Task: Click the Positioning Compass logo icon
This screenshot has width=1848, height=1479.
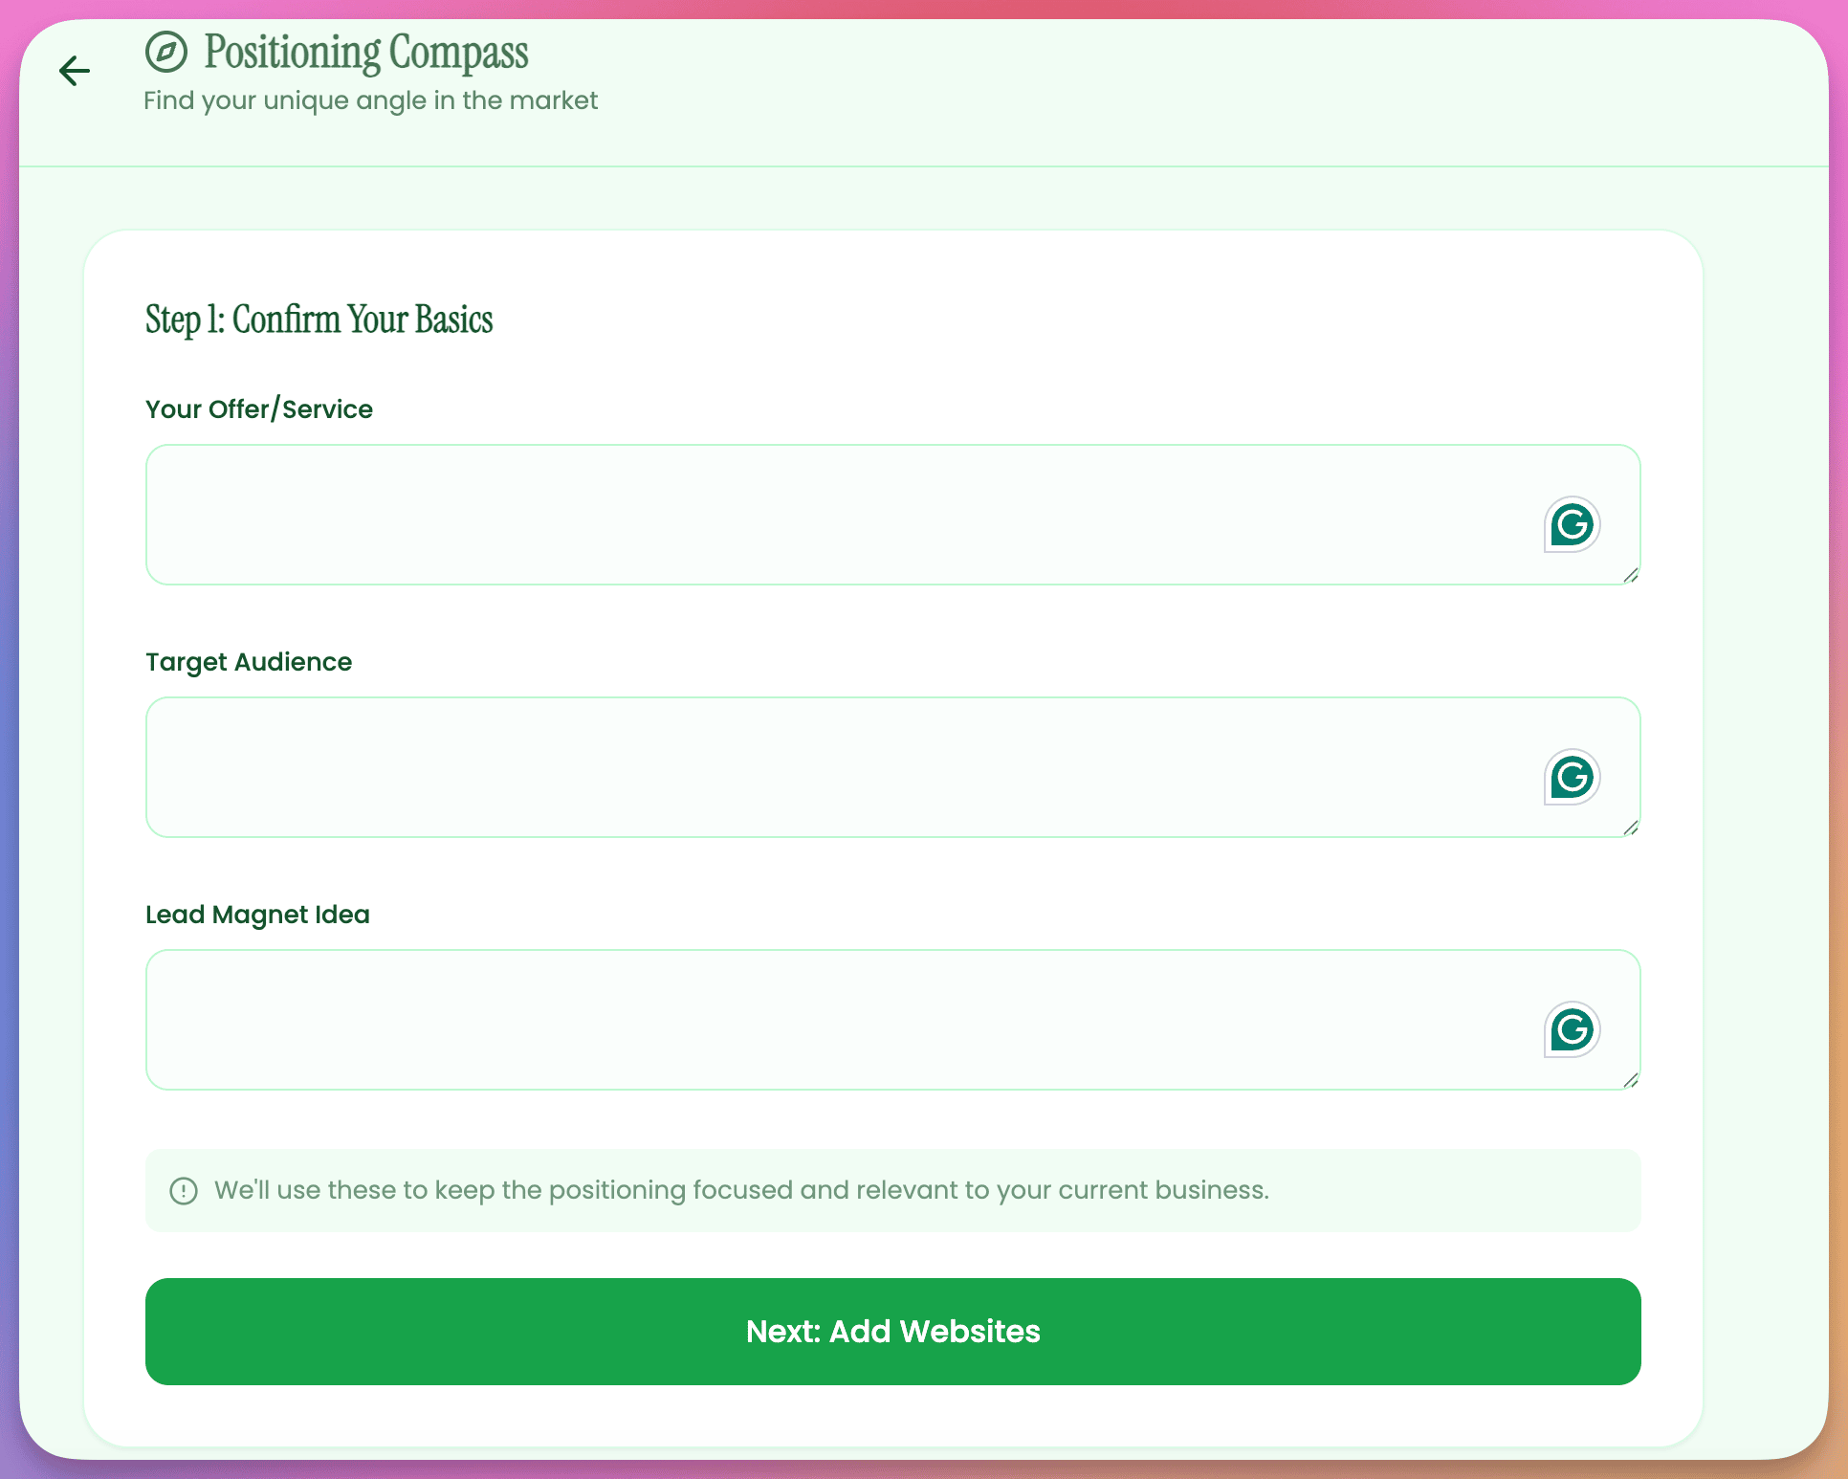Action: pos(166,52)
